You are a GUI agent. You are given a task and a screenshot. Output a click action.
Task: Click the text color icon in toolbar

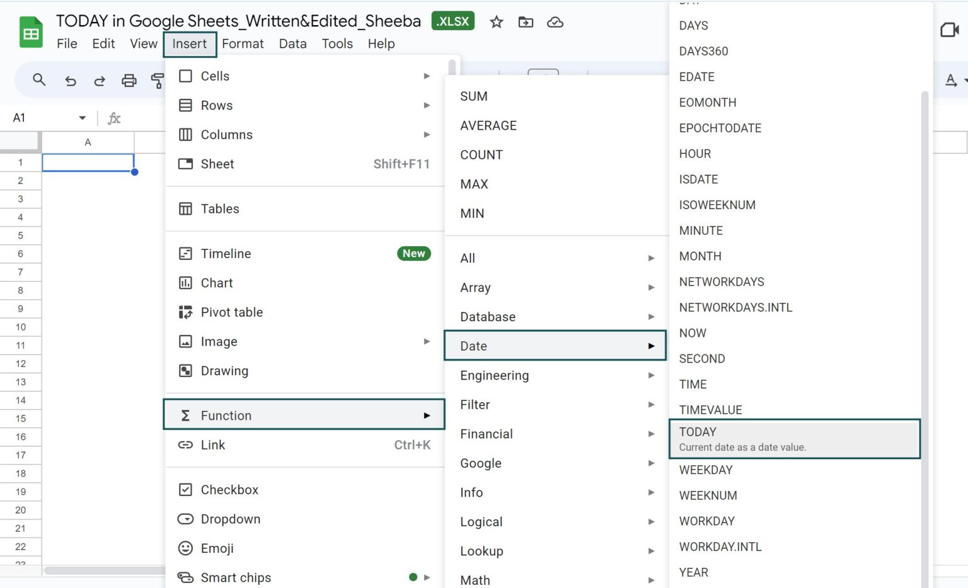point(952,80)
